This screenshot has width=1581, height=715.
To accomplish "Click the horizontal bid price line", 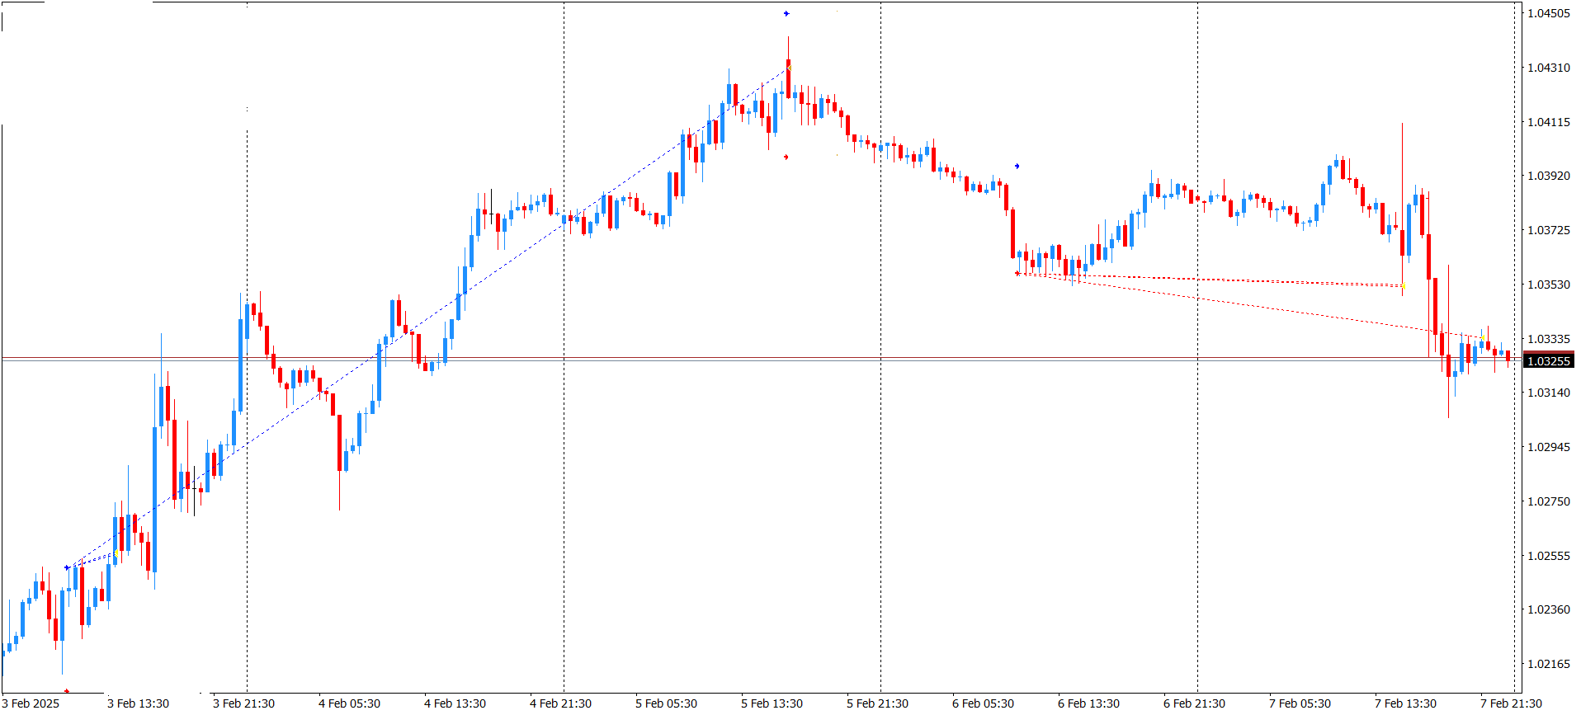I will pos(761,361).
